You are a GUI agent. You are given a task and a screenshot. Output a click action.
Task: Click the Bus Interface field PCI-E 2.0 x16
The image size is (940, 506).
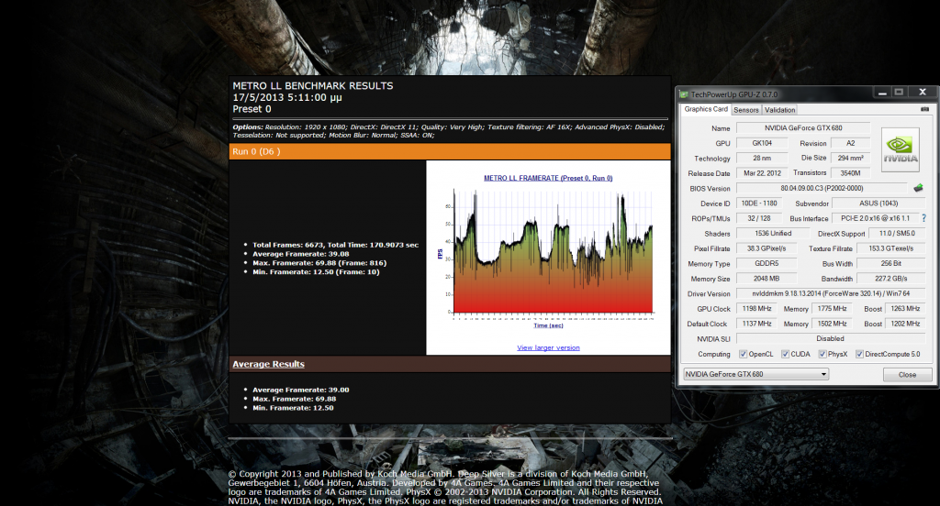click(x=875, y=218)
